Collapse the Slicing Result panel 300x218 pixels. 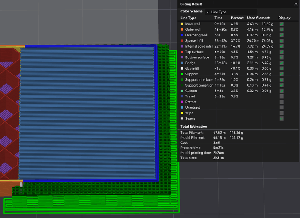pos(296,4)
